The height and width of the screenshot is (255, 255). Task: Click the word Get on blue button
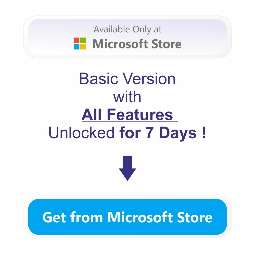[54, 217]
